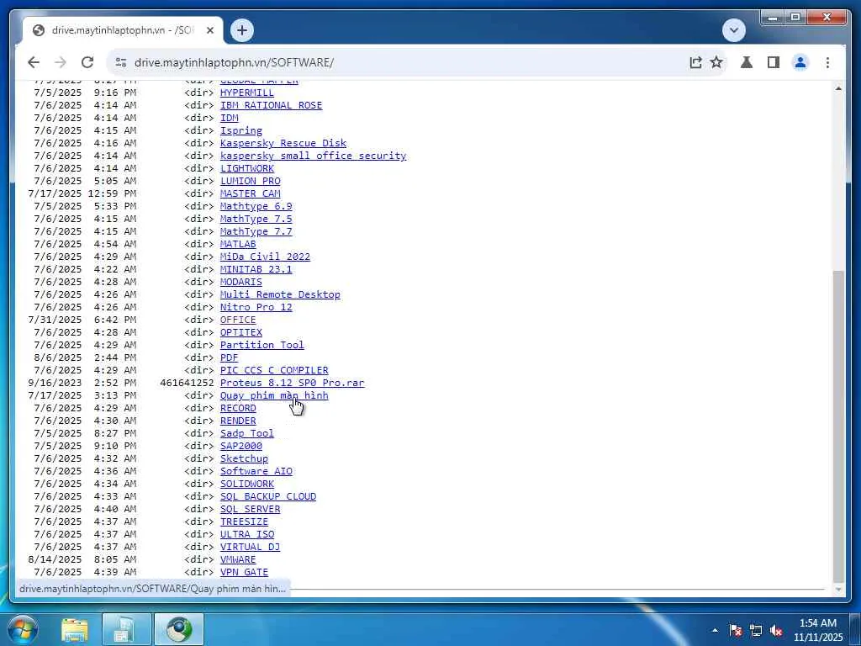The width and height of the screenshot is (861, 646).
Task: Open the LUMION PRO directory
Action: point(250,182)
